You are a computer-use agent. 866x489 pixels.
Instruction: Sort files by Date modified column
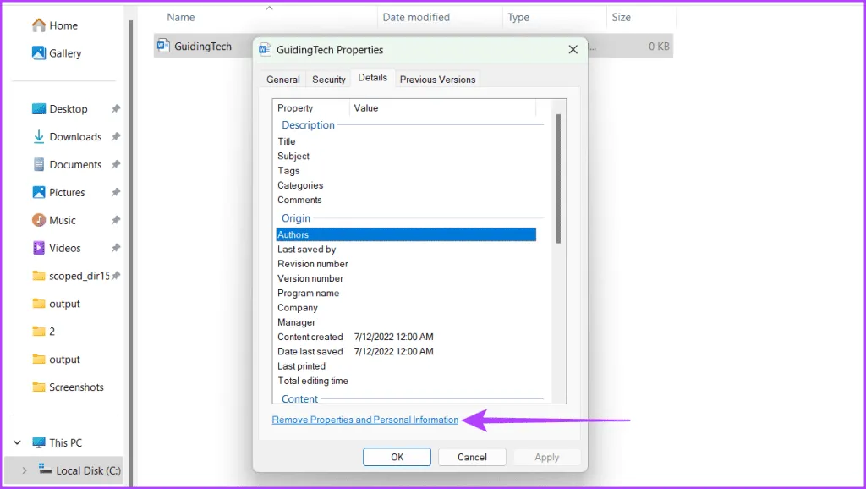pyautogui.click(x=416, y=17)
